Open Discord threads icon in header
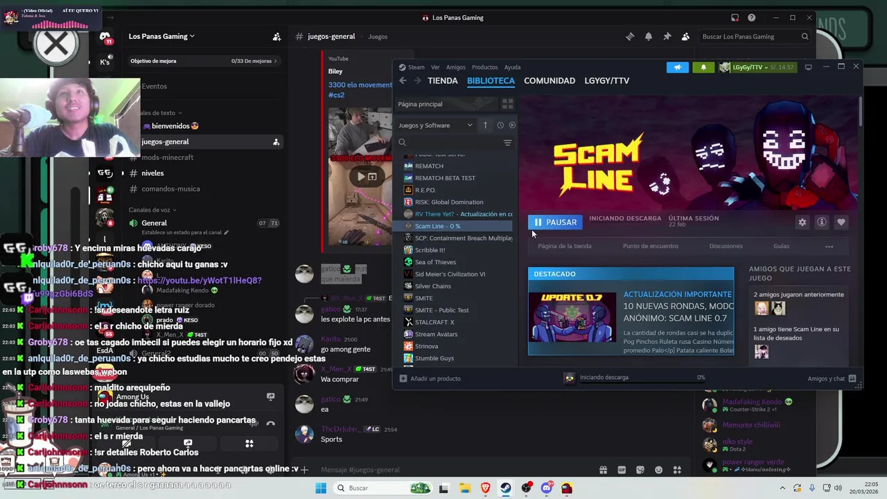Image resolution: width=887 pixels, height=499 pixels. [x=630, y=37]
